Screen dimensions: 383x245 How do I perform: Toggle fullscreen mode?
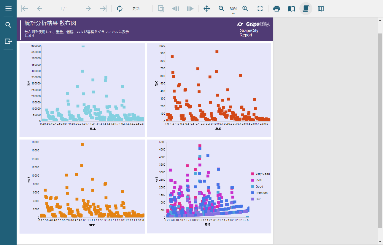click(260, 9)
